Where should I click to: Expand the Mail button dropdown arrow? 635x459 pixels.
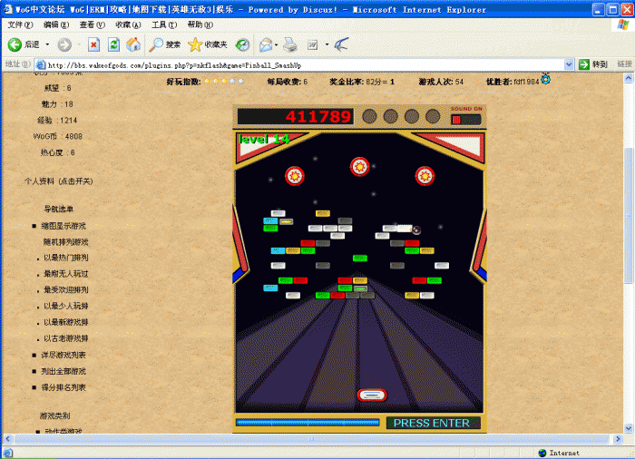point(276,44)
